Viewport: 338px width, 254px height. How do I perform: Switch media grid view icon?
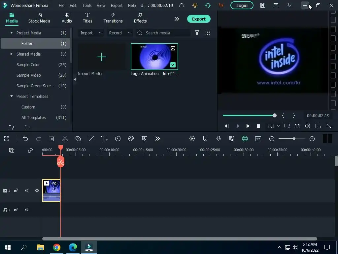pyautogui.click(x=207, y=33)
